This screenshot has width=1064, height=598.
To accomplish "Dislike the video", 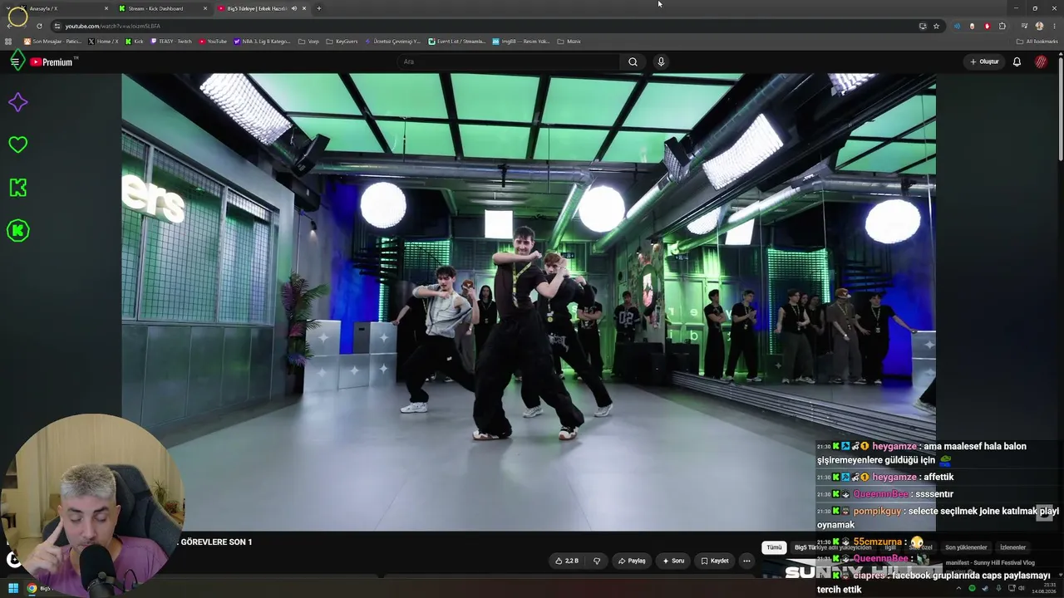I will pyautogui.click(x=596, y=561).
